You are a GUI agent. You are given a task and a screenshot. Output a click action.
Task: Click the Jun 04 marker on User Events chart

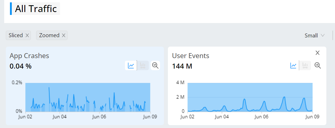tap(222, 116)
